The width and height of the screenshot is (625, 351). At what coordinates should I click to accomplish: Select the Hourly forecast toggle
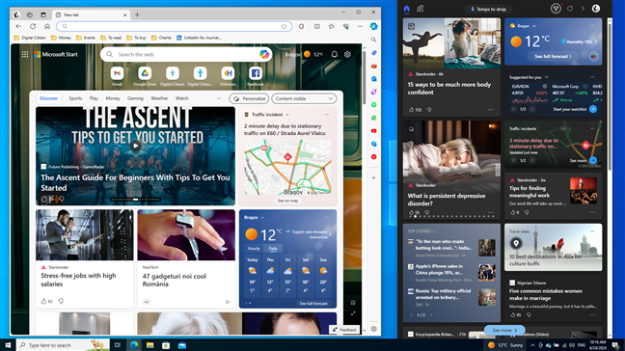click(x=254, y=248)
